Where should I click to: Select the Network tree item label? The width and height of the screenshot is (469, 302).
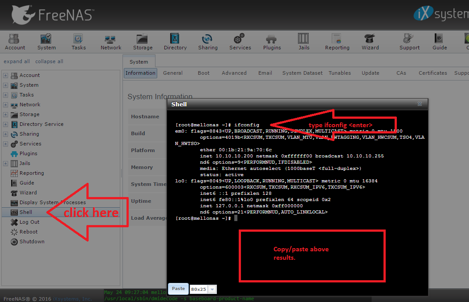[30, 105]
